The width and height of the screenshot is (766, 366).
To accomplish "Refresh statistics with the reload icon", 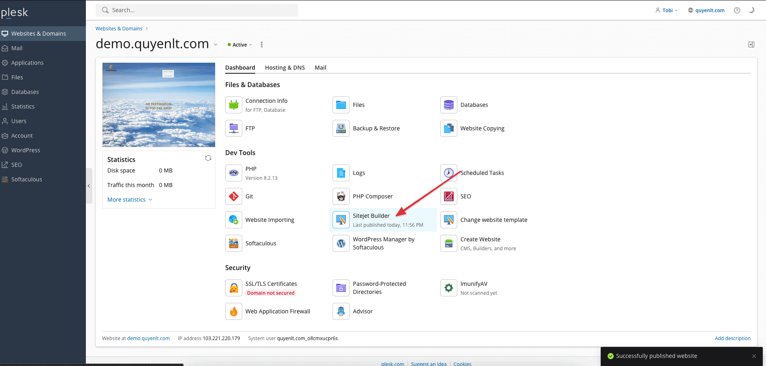I will [x=208, y=158].
